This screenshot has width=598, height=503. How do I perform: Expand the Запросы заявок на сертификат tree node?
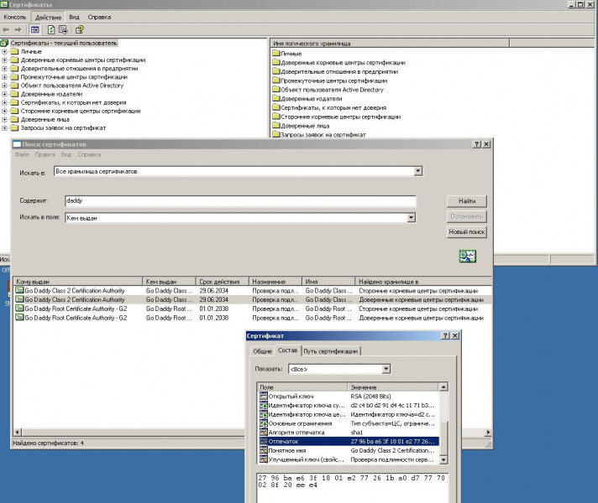click(x=4, y=128)
